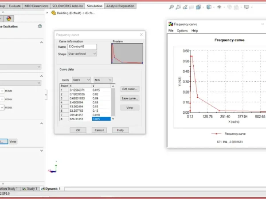Viewport: 266px width, 199px height.
Task: Switch to the SOLIDWORKS Add-ins tab
Action: pyautogui.click(x=67, y=6)
